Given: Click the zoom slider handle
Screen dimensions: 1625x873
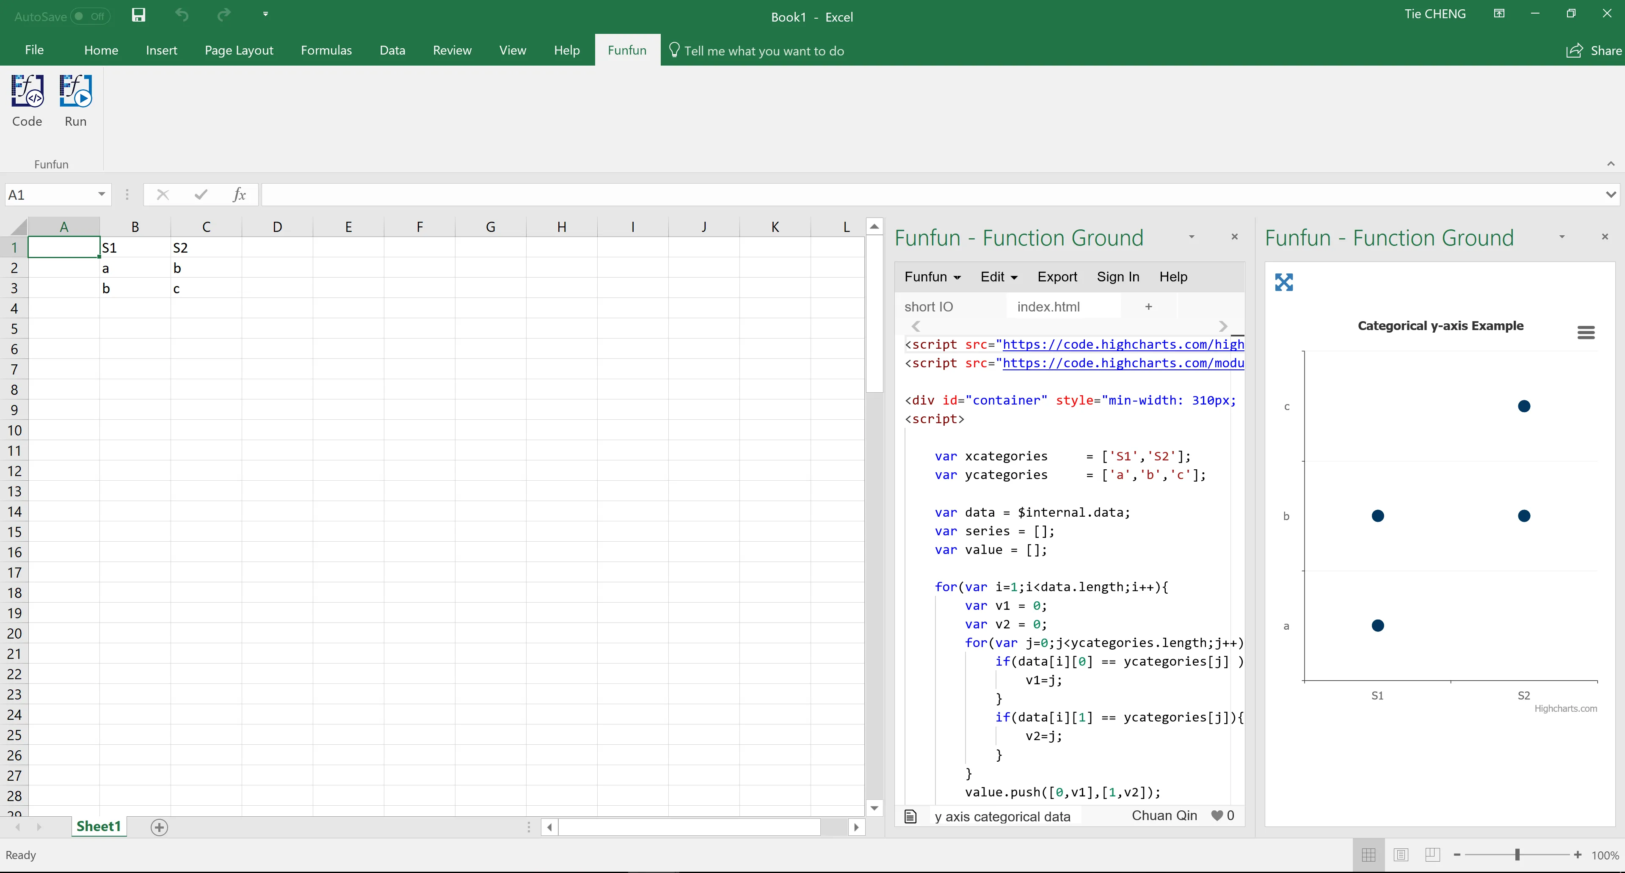Looking at the screenshot, I should [1517, 855].
